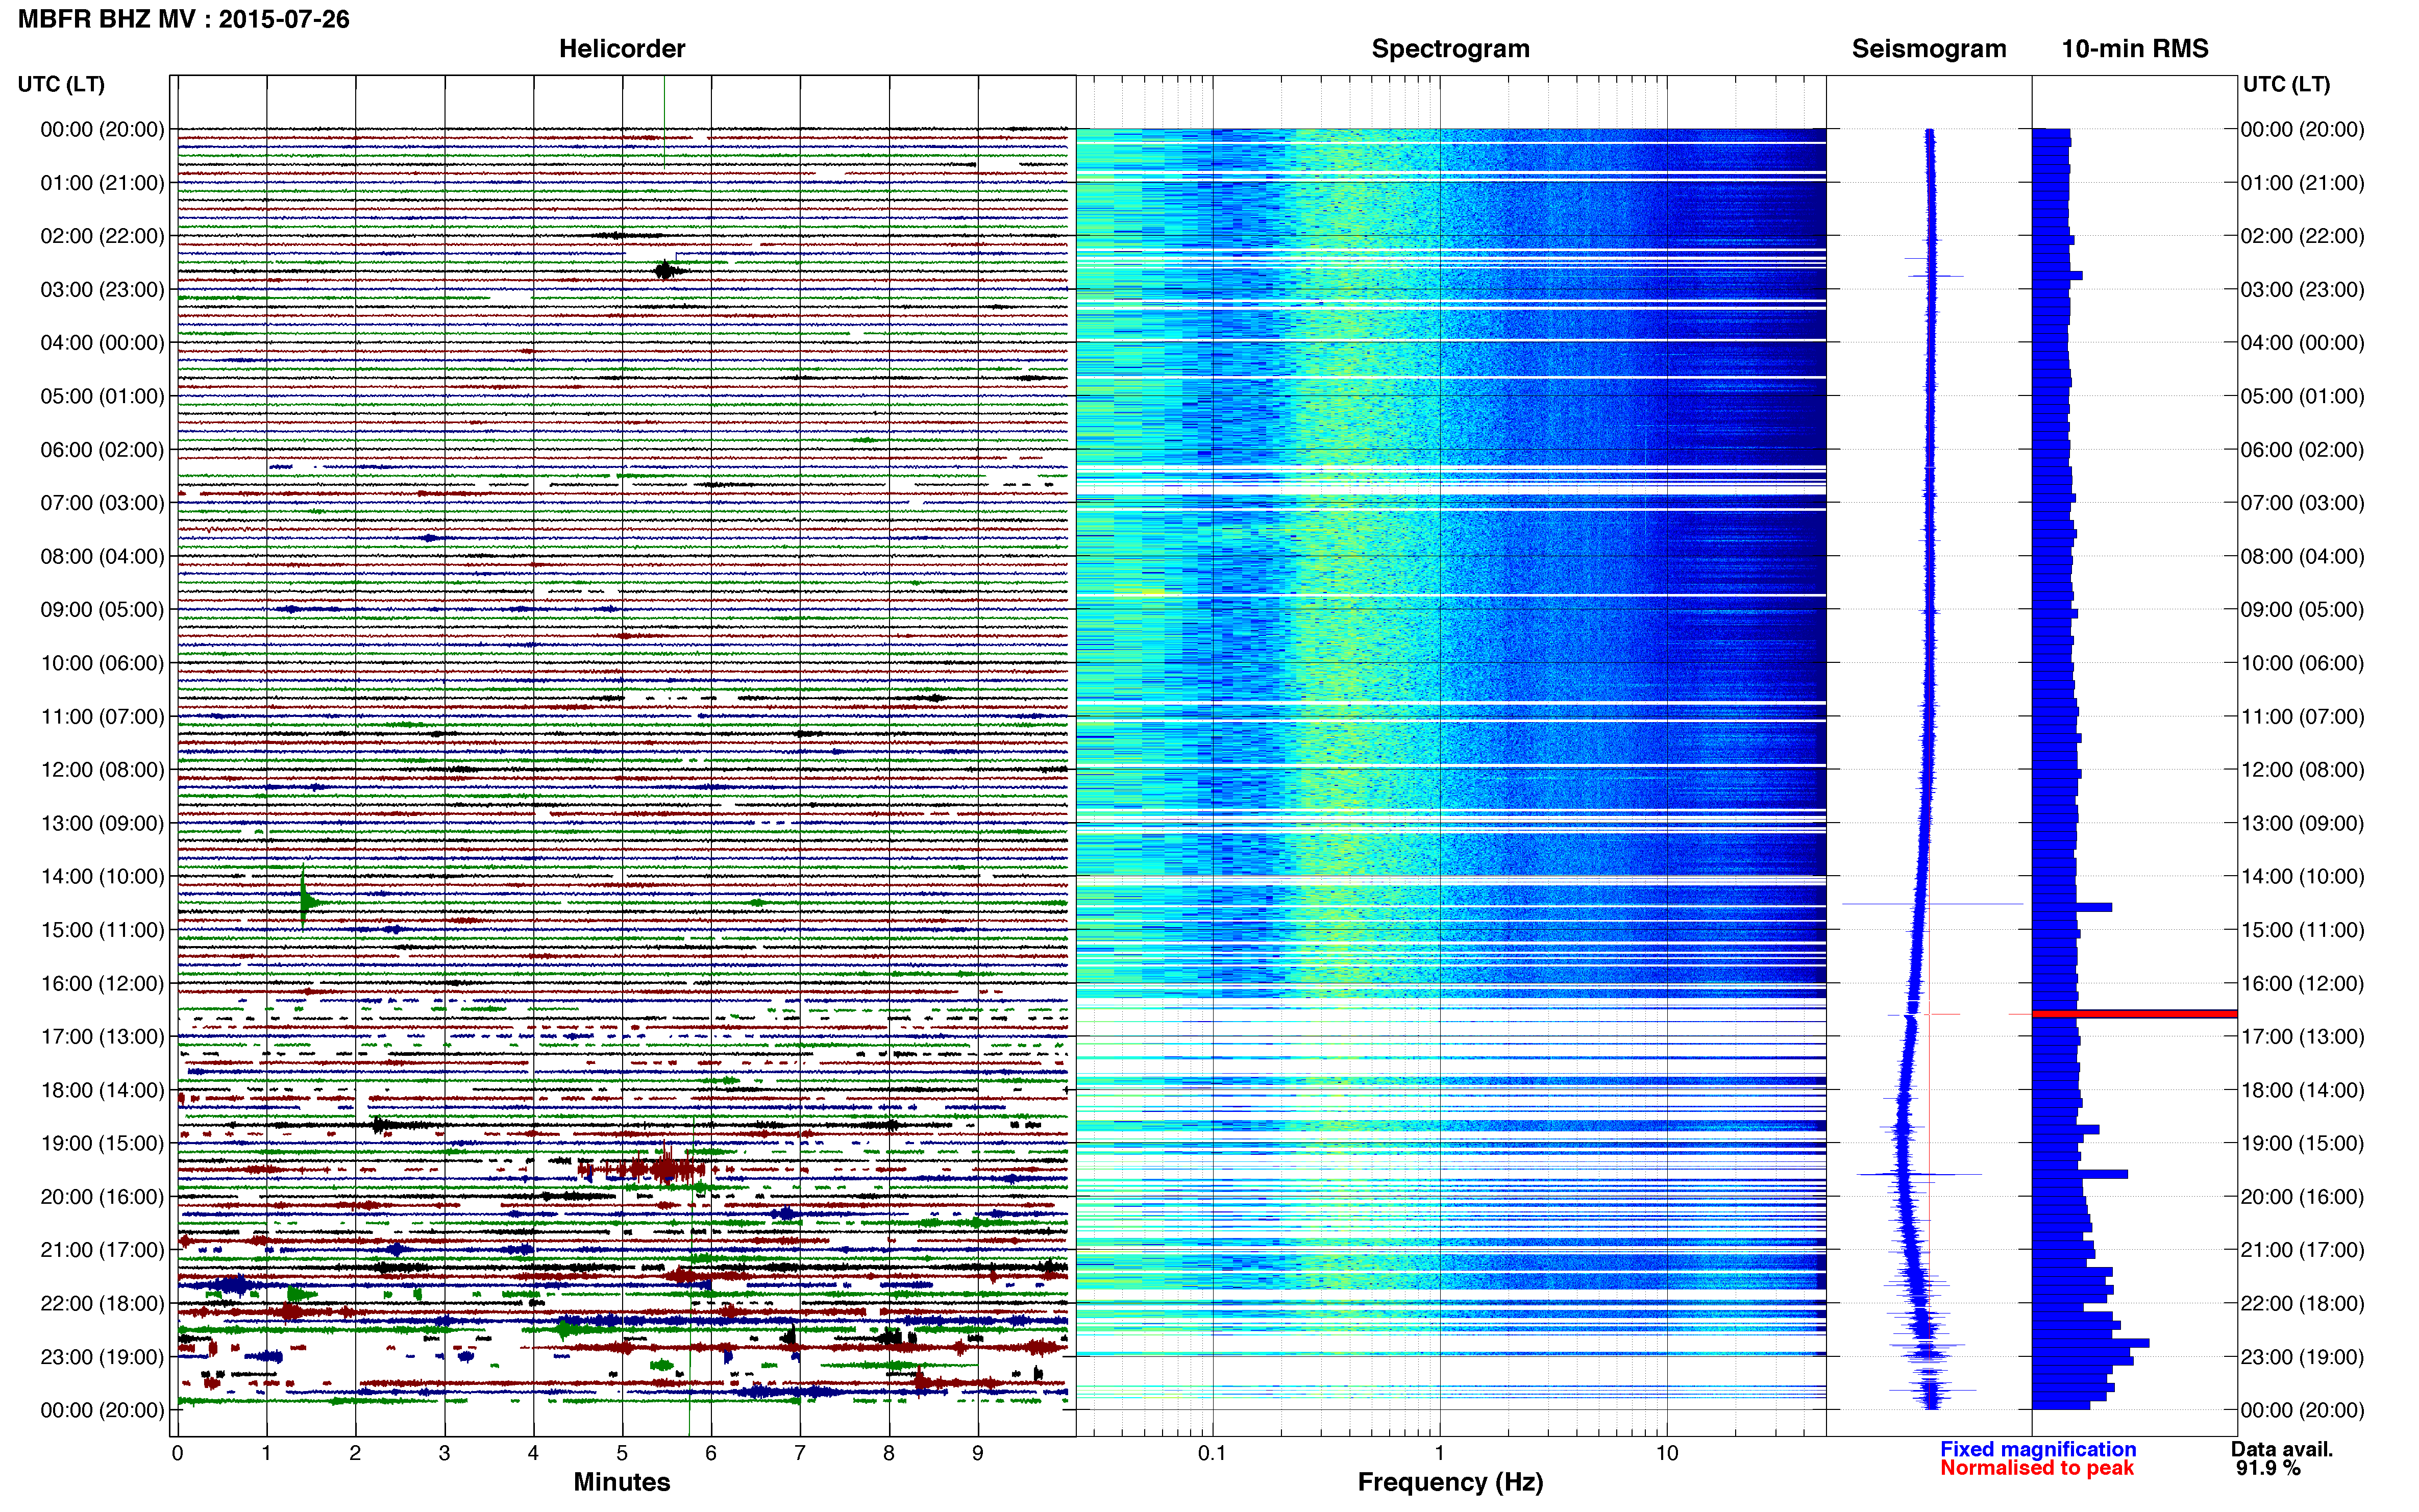Click minute tick label 9 on helicorder axis
Image resolution: width=2419 pixels, height=1512 pixels.
pyautogui.click(x=978, y=1453)
